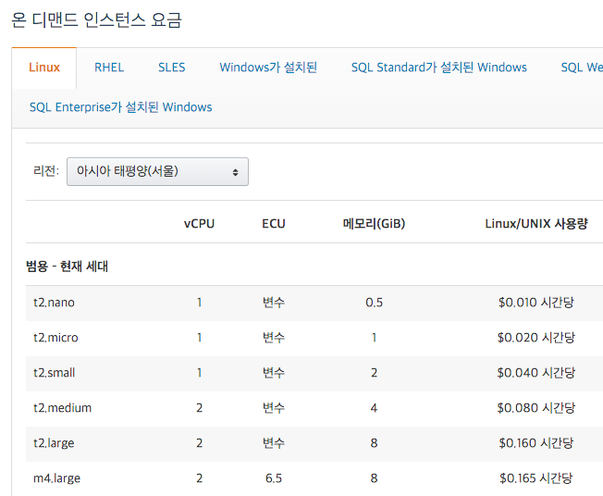Viewport: 603px width, 496px height.
Task: Click the 0.5 memory value for t2.nano
Action: click(375, 303)
